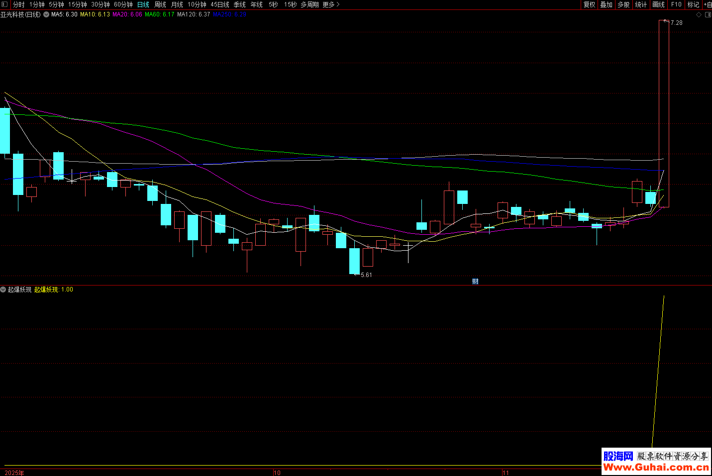Open the 标记 mark tool

pyautogui.click(x=693, y=4)
